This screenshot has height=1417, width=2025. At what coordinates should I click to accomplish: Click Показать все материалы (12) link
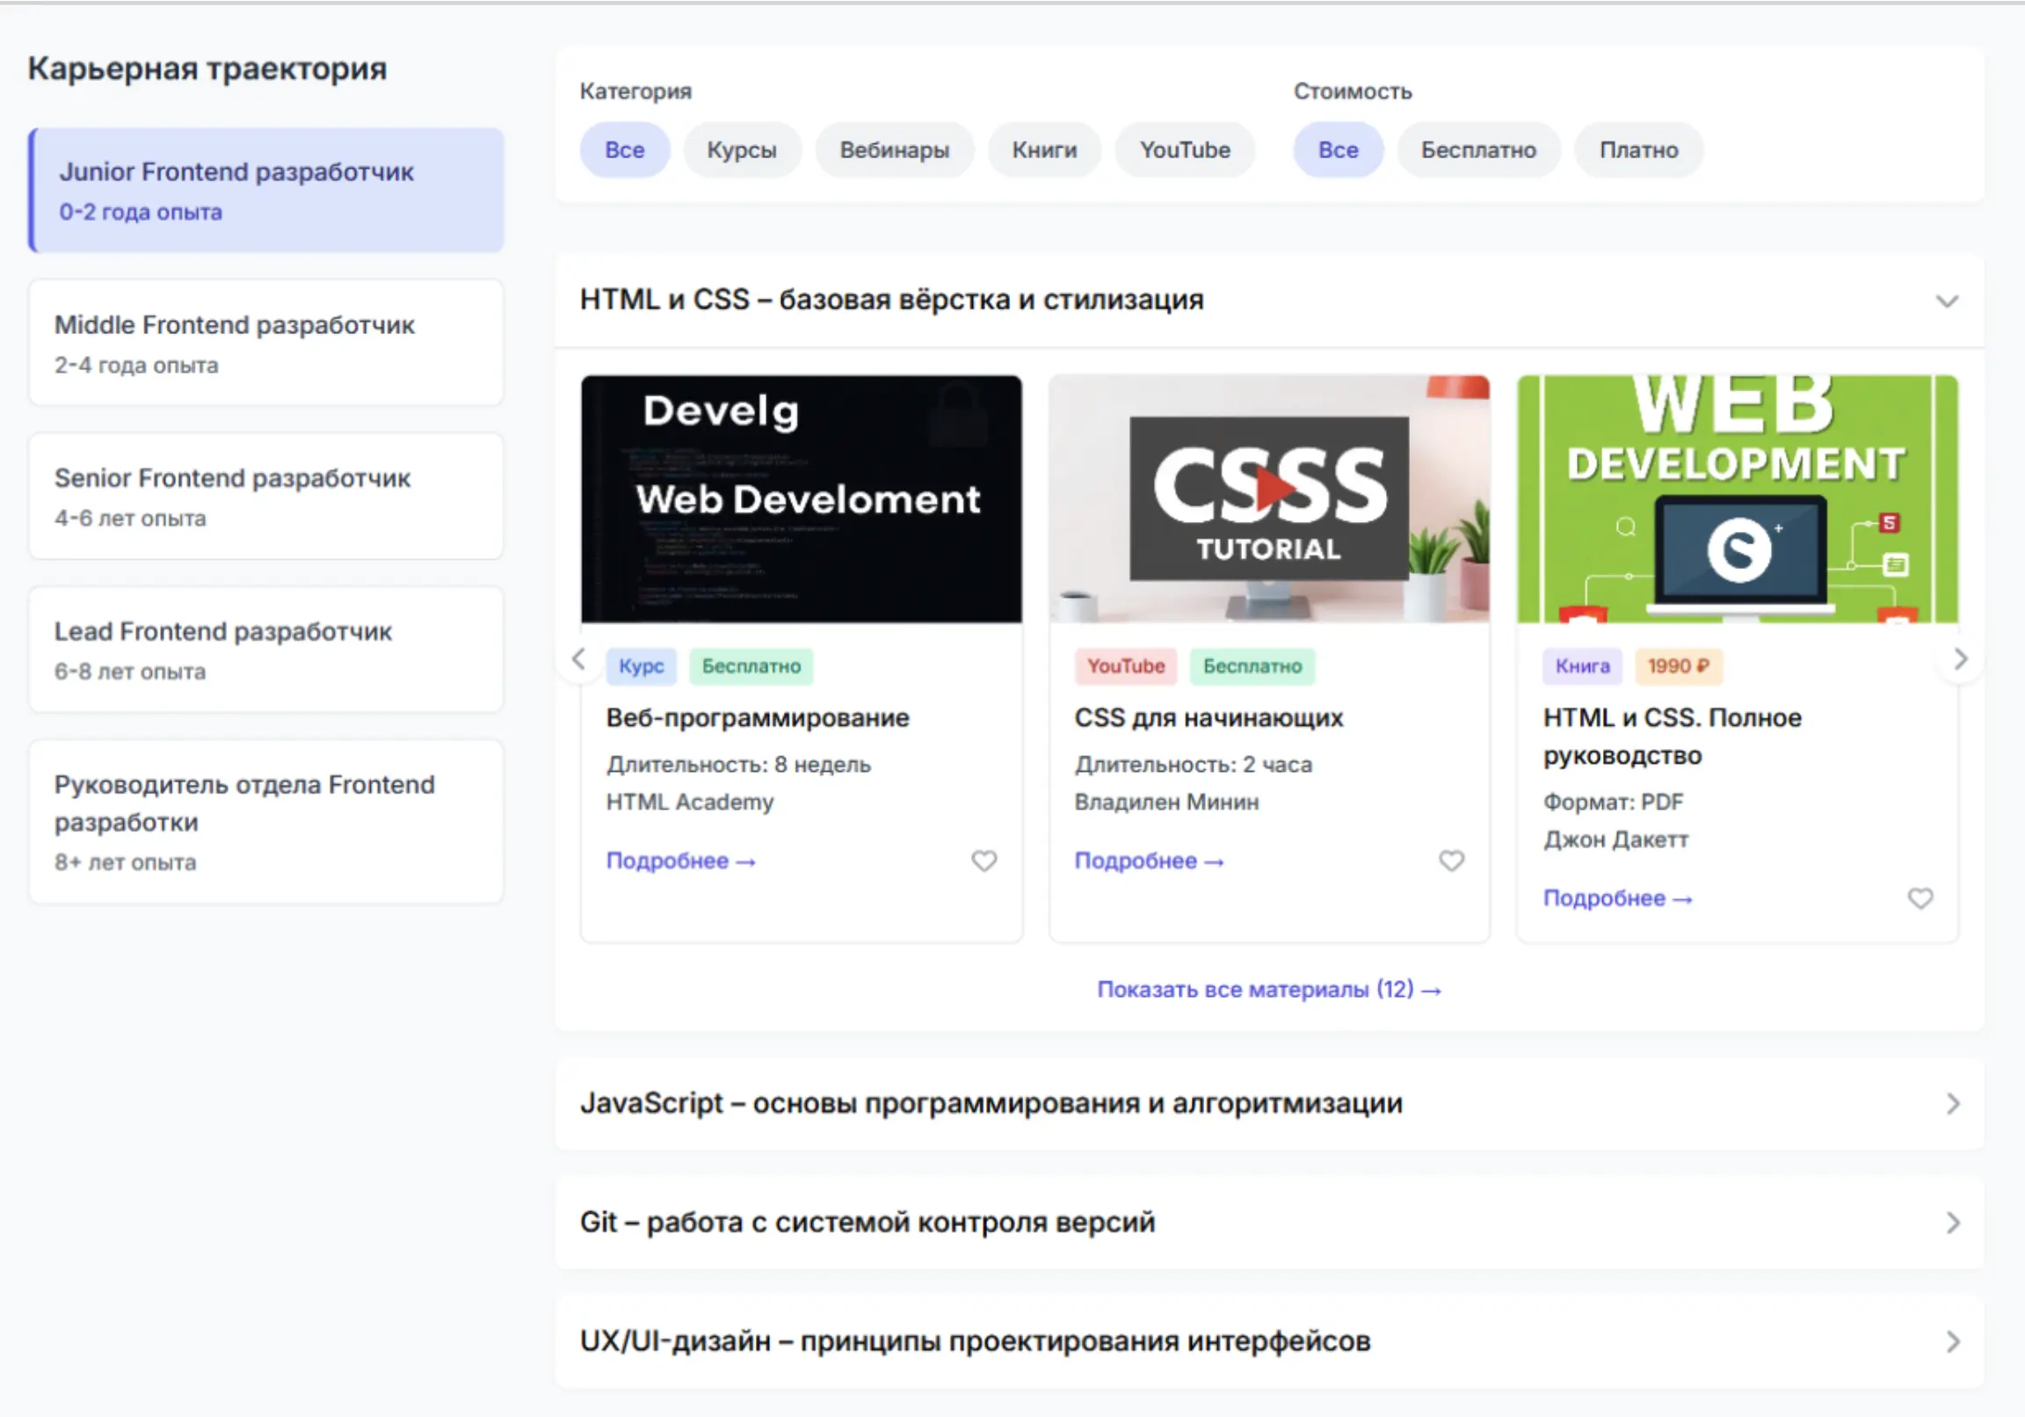(1269, 990)
